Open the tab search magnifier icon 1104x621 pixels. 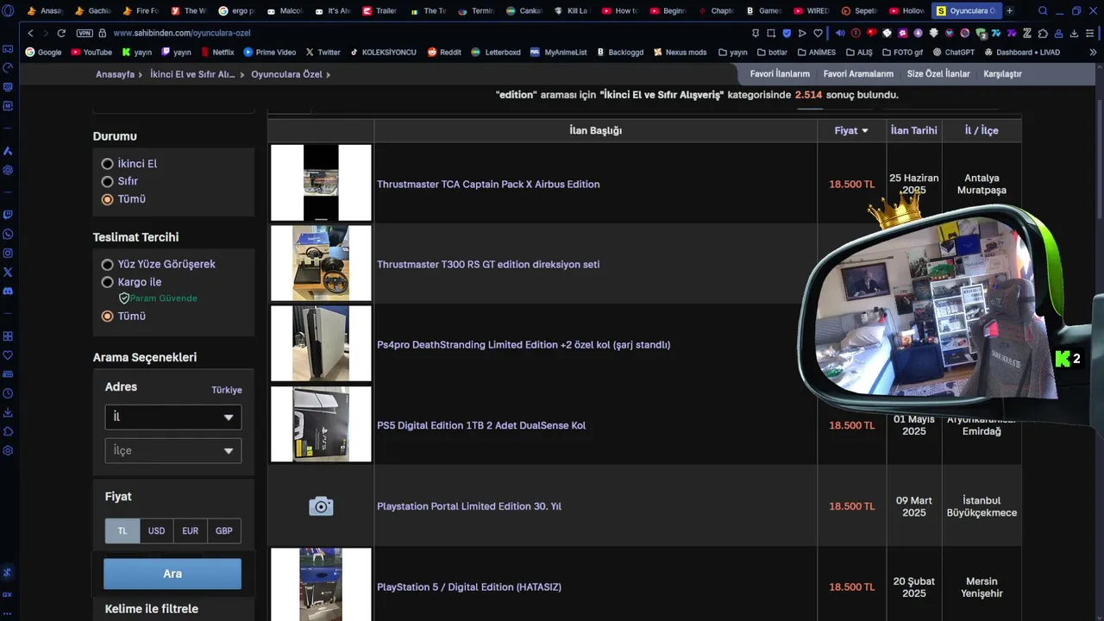click(1043, 11)
